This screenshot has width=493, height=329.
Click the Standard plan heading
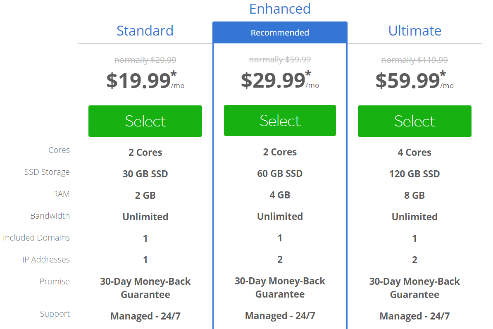point(145,31)
